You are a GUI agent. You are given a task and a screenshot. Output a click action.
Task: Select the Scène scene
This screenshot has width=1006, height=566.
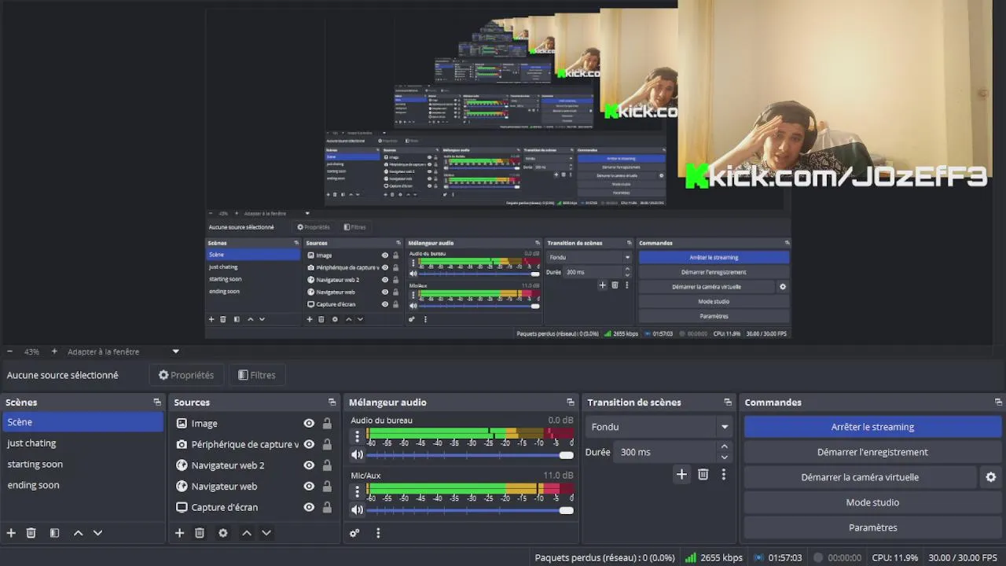pos(83,422)
